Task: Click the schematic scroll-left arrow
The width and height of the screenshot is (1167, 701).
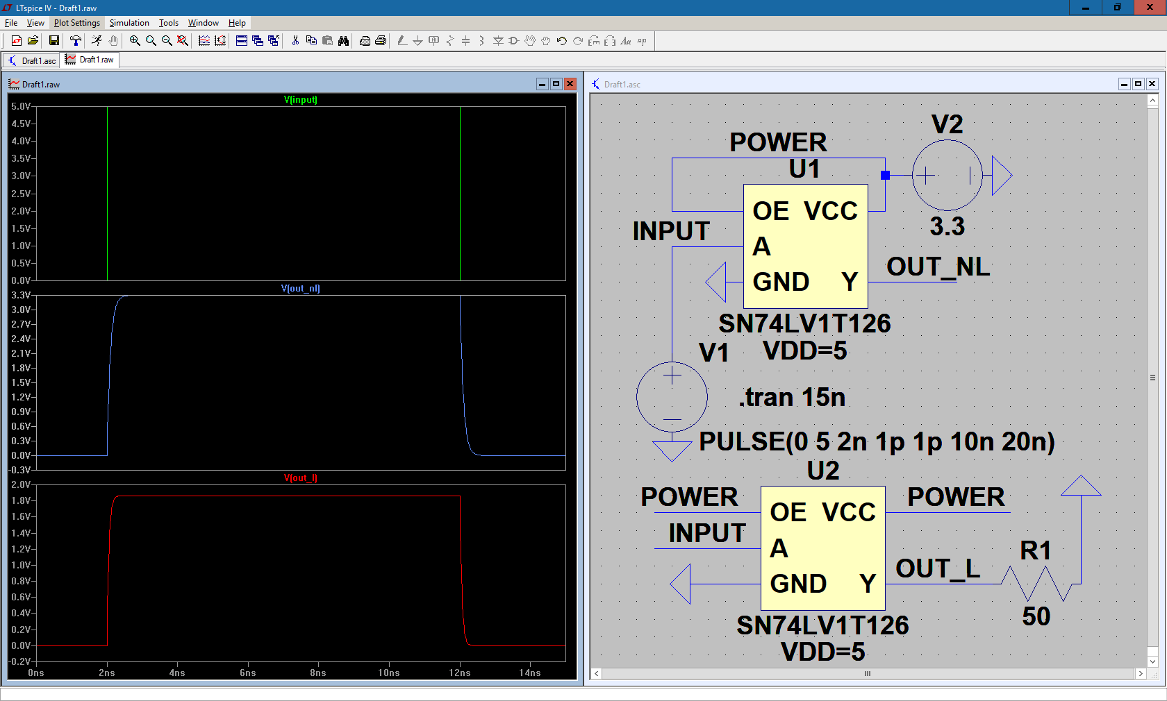Action: coord(596,673)
